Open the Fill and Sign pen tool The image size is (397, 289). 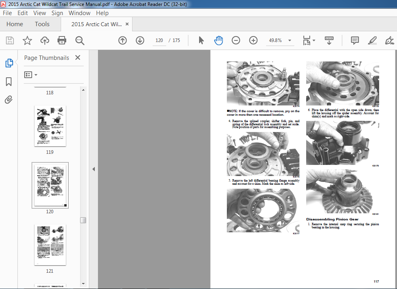389,40
